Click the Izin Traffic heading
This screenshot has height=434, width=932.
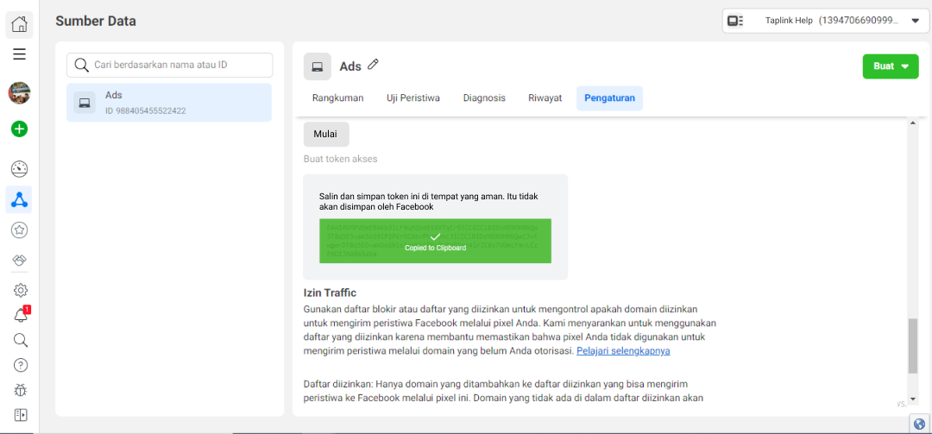[x=330, y=292]
